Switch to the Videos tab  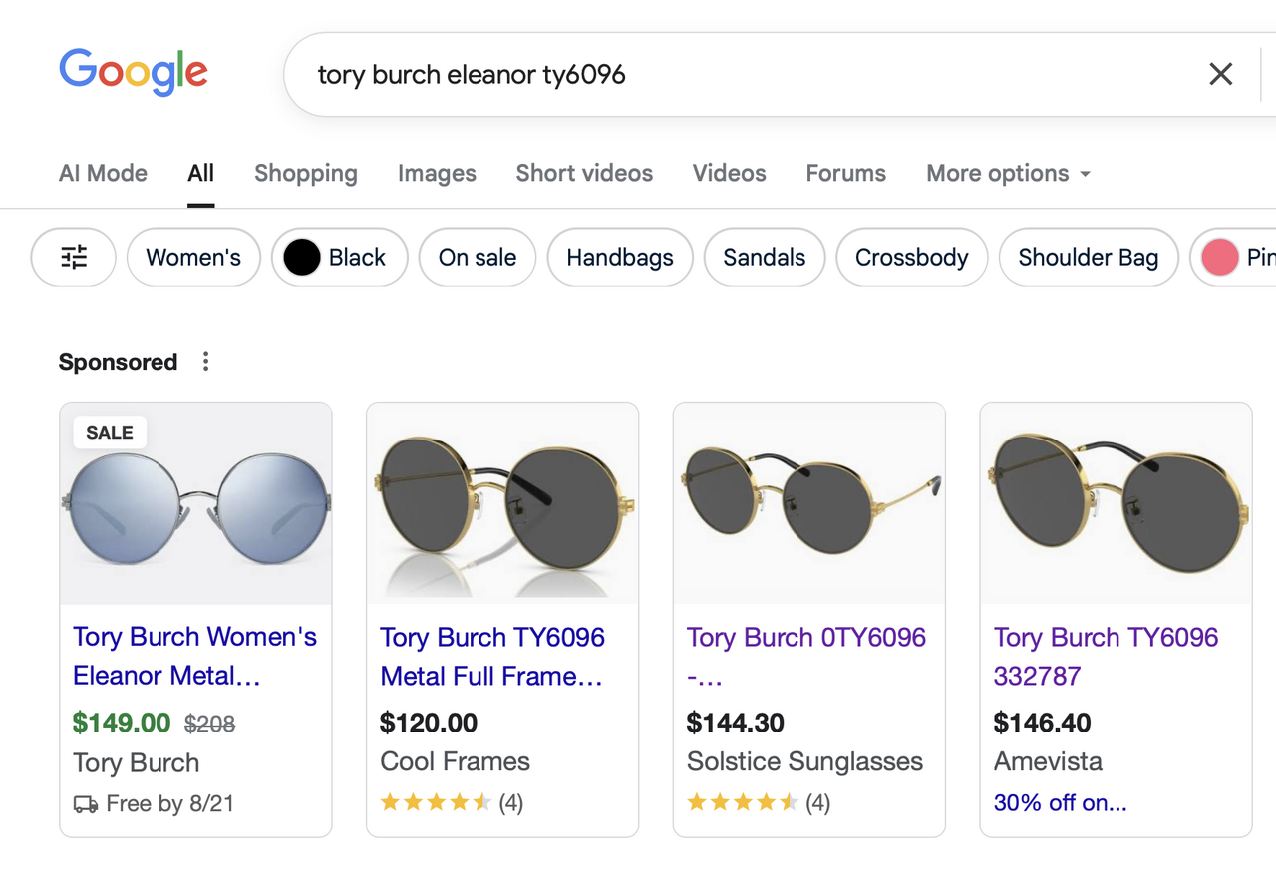pos(729,173)
